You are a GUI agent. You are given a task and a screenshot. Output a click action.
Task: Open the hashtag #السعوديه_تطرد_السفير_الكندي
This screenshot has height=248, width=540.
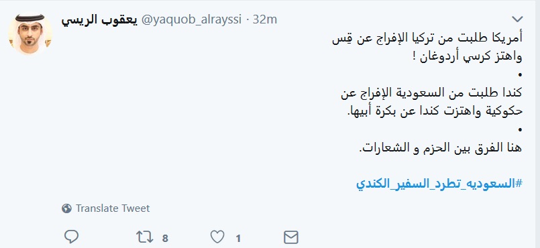[439, 184]
